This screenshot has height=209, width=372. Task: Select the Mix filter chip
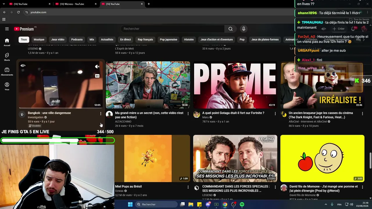(x=92, y=39)
